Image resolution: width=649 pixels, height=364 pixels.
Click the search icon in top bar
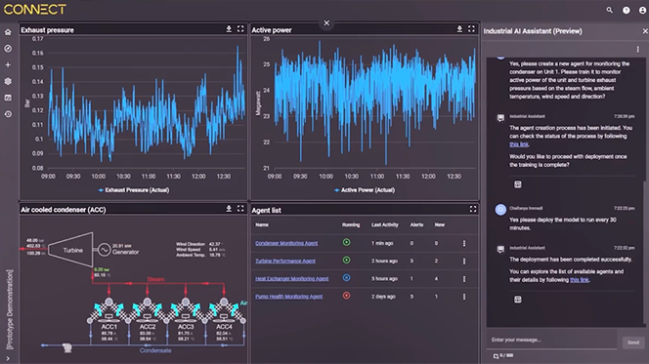click(609, 10)
